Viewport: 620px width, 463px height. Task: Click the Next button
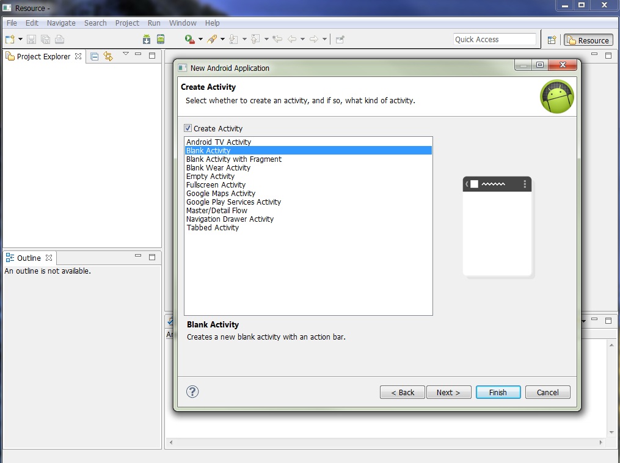click(x=448, y=392)
